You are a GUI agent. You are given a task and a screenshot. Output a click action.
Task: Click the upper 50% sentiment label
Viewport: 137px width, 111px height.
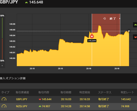click(2, 16)
